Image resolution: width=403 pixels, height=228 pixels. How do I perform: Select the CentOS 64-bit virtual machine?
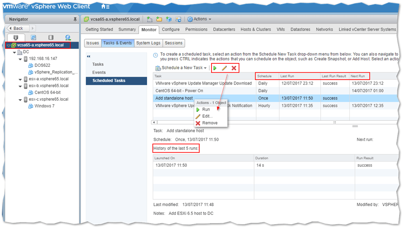pos(47,93)
